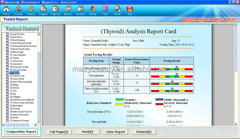Click the Return(R) button
This screenshot has height=139, width=240.
(144, 132)
